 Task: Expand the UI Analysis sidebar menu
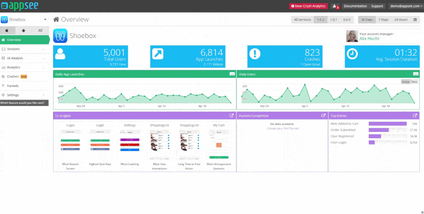point(24,58)
